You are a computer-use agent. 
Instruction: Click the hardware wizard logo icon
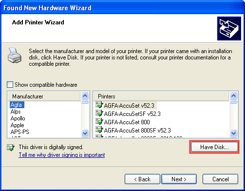229,28
